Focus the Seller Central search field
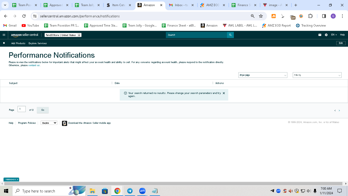The image size is (348, 196). 196,35
